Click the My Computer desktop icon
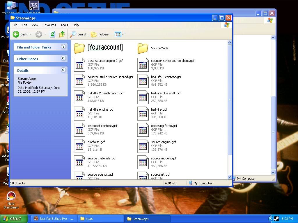Viewport: 298px width, 223px height. (11, 7)
